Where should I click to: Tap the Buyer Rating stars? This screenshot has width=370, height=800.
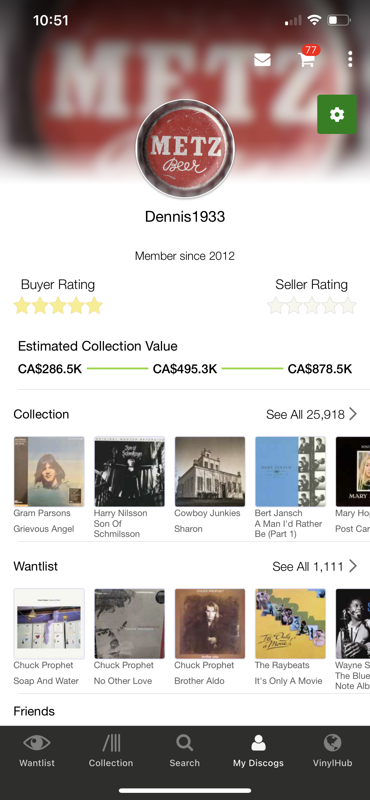58,306
